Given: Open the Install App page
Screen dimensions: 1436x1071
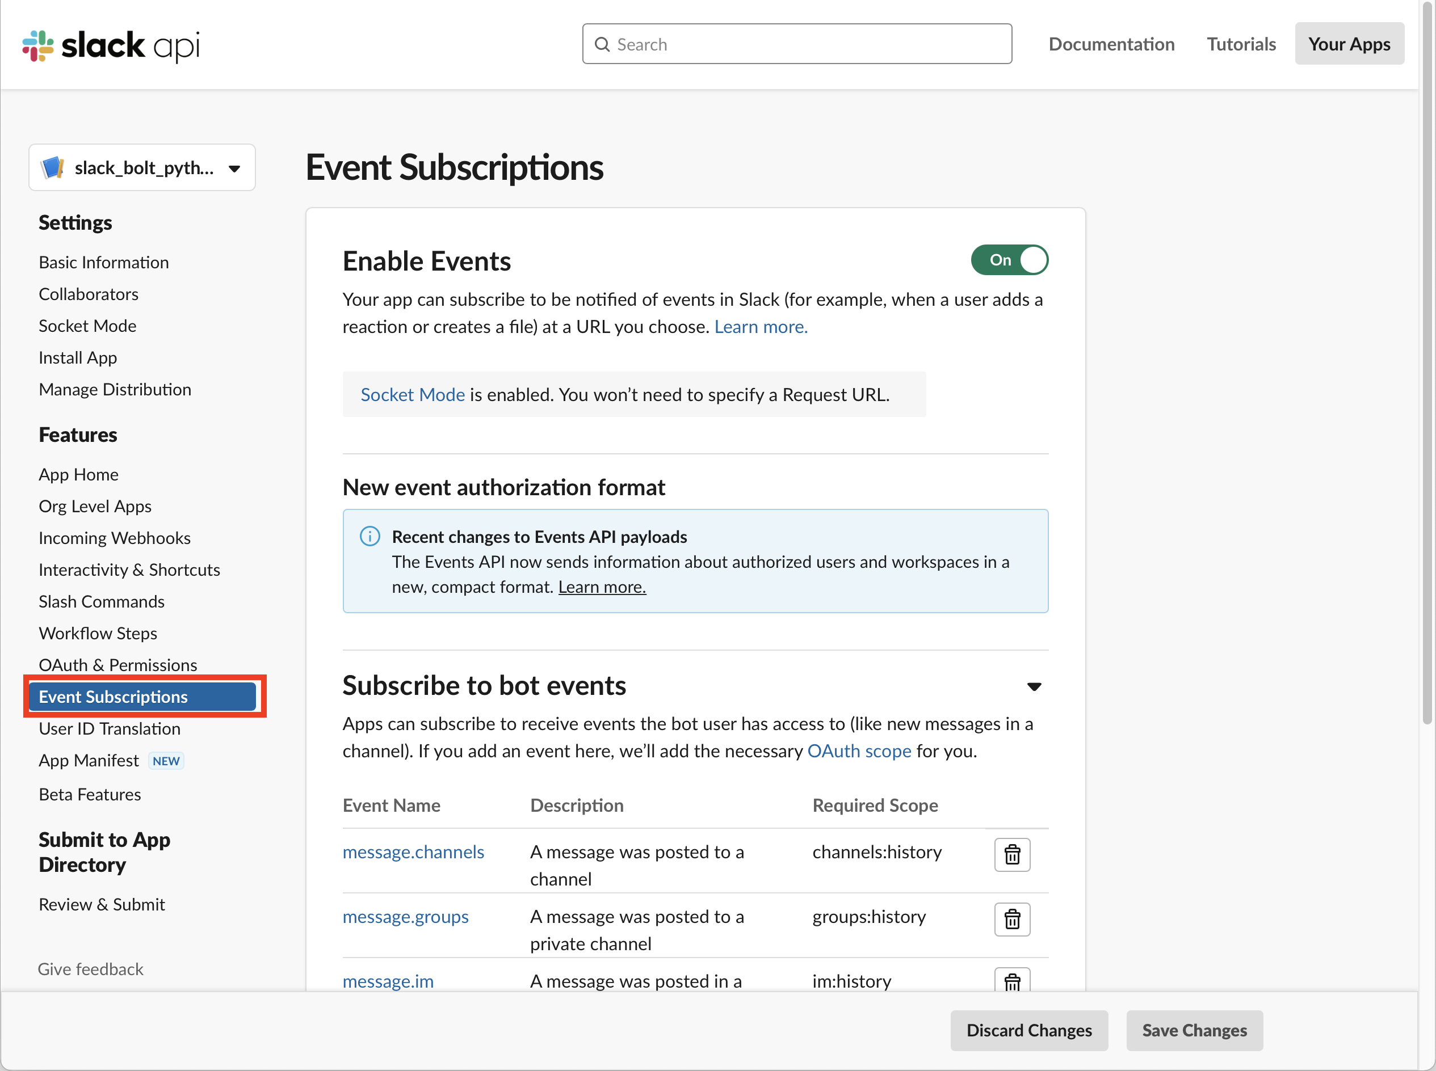Looking at the screenshot, I should pyautogui.click(x=78, y=358).
